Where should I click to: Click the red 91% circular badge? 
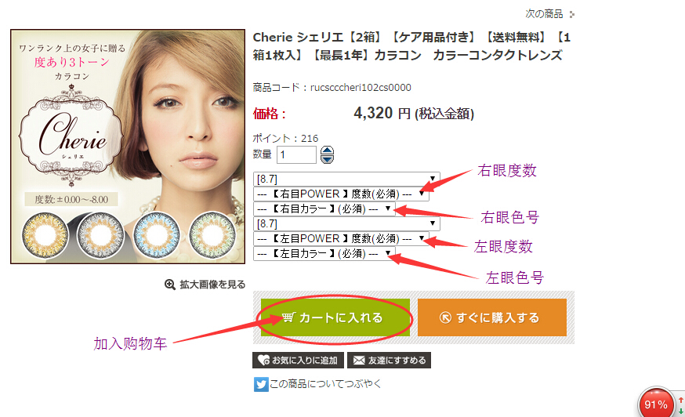point(656,404)
